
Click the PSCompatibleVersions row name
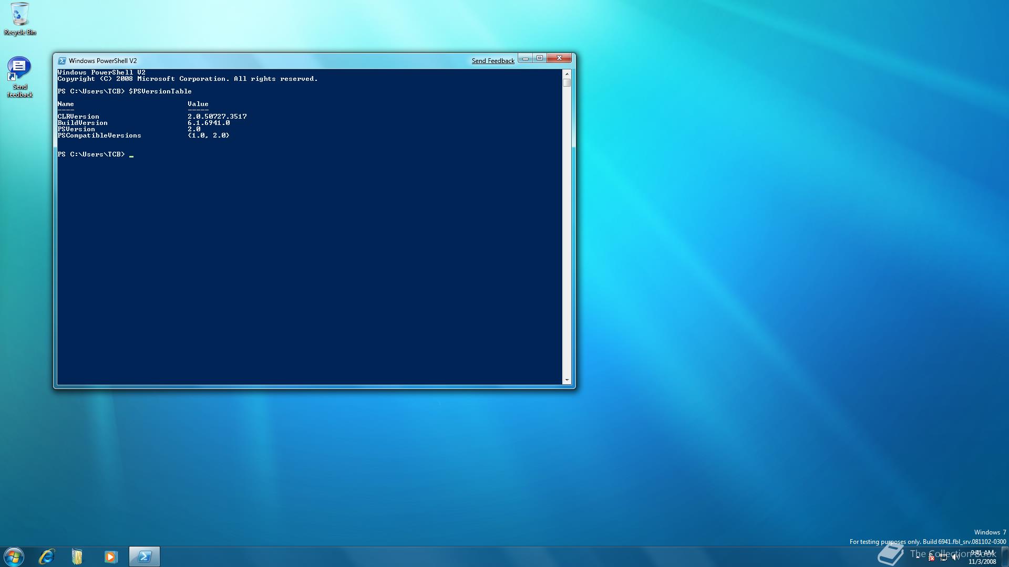tap(99, 135)
